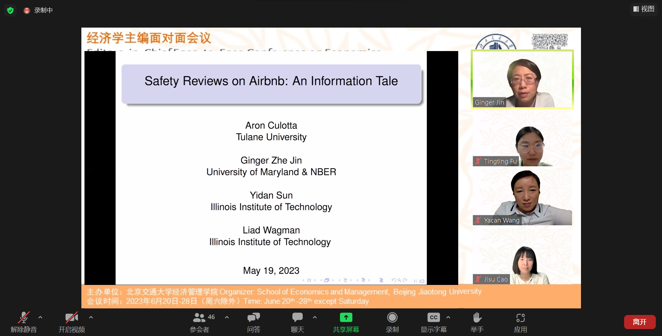
Task: Click the date 'May 19, 2023'
Action: [271, 270]
